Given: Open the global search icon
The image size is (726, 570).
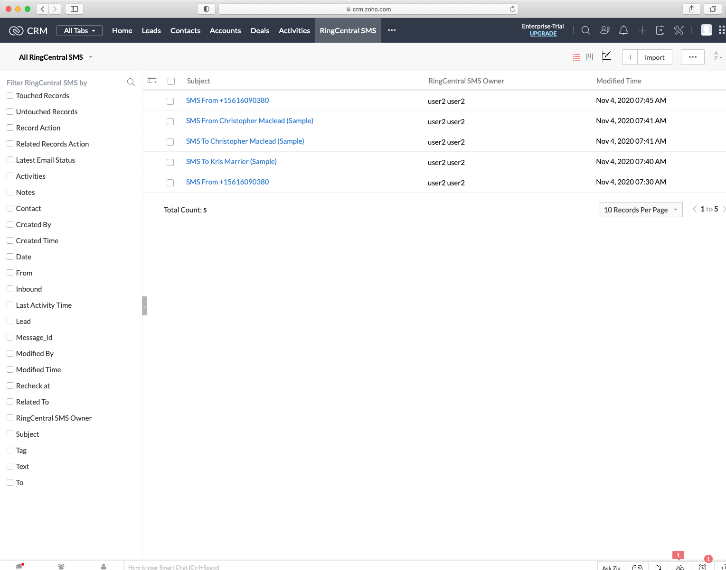Looking at the screenshot, I should [x=585, y=30].
